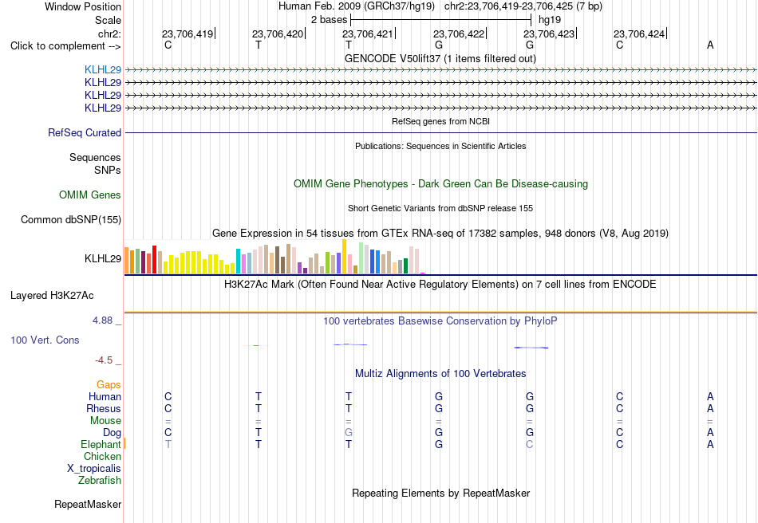Click the RefSeq Curated dark blue intron line
Screen dimensions: 758x523
[x=440, y=133]
